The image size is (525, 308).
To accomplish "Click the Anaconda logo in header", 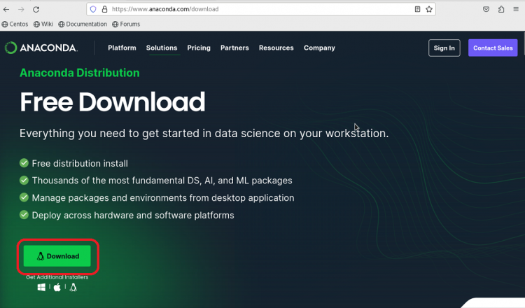I will pos(41,48).
